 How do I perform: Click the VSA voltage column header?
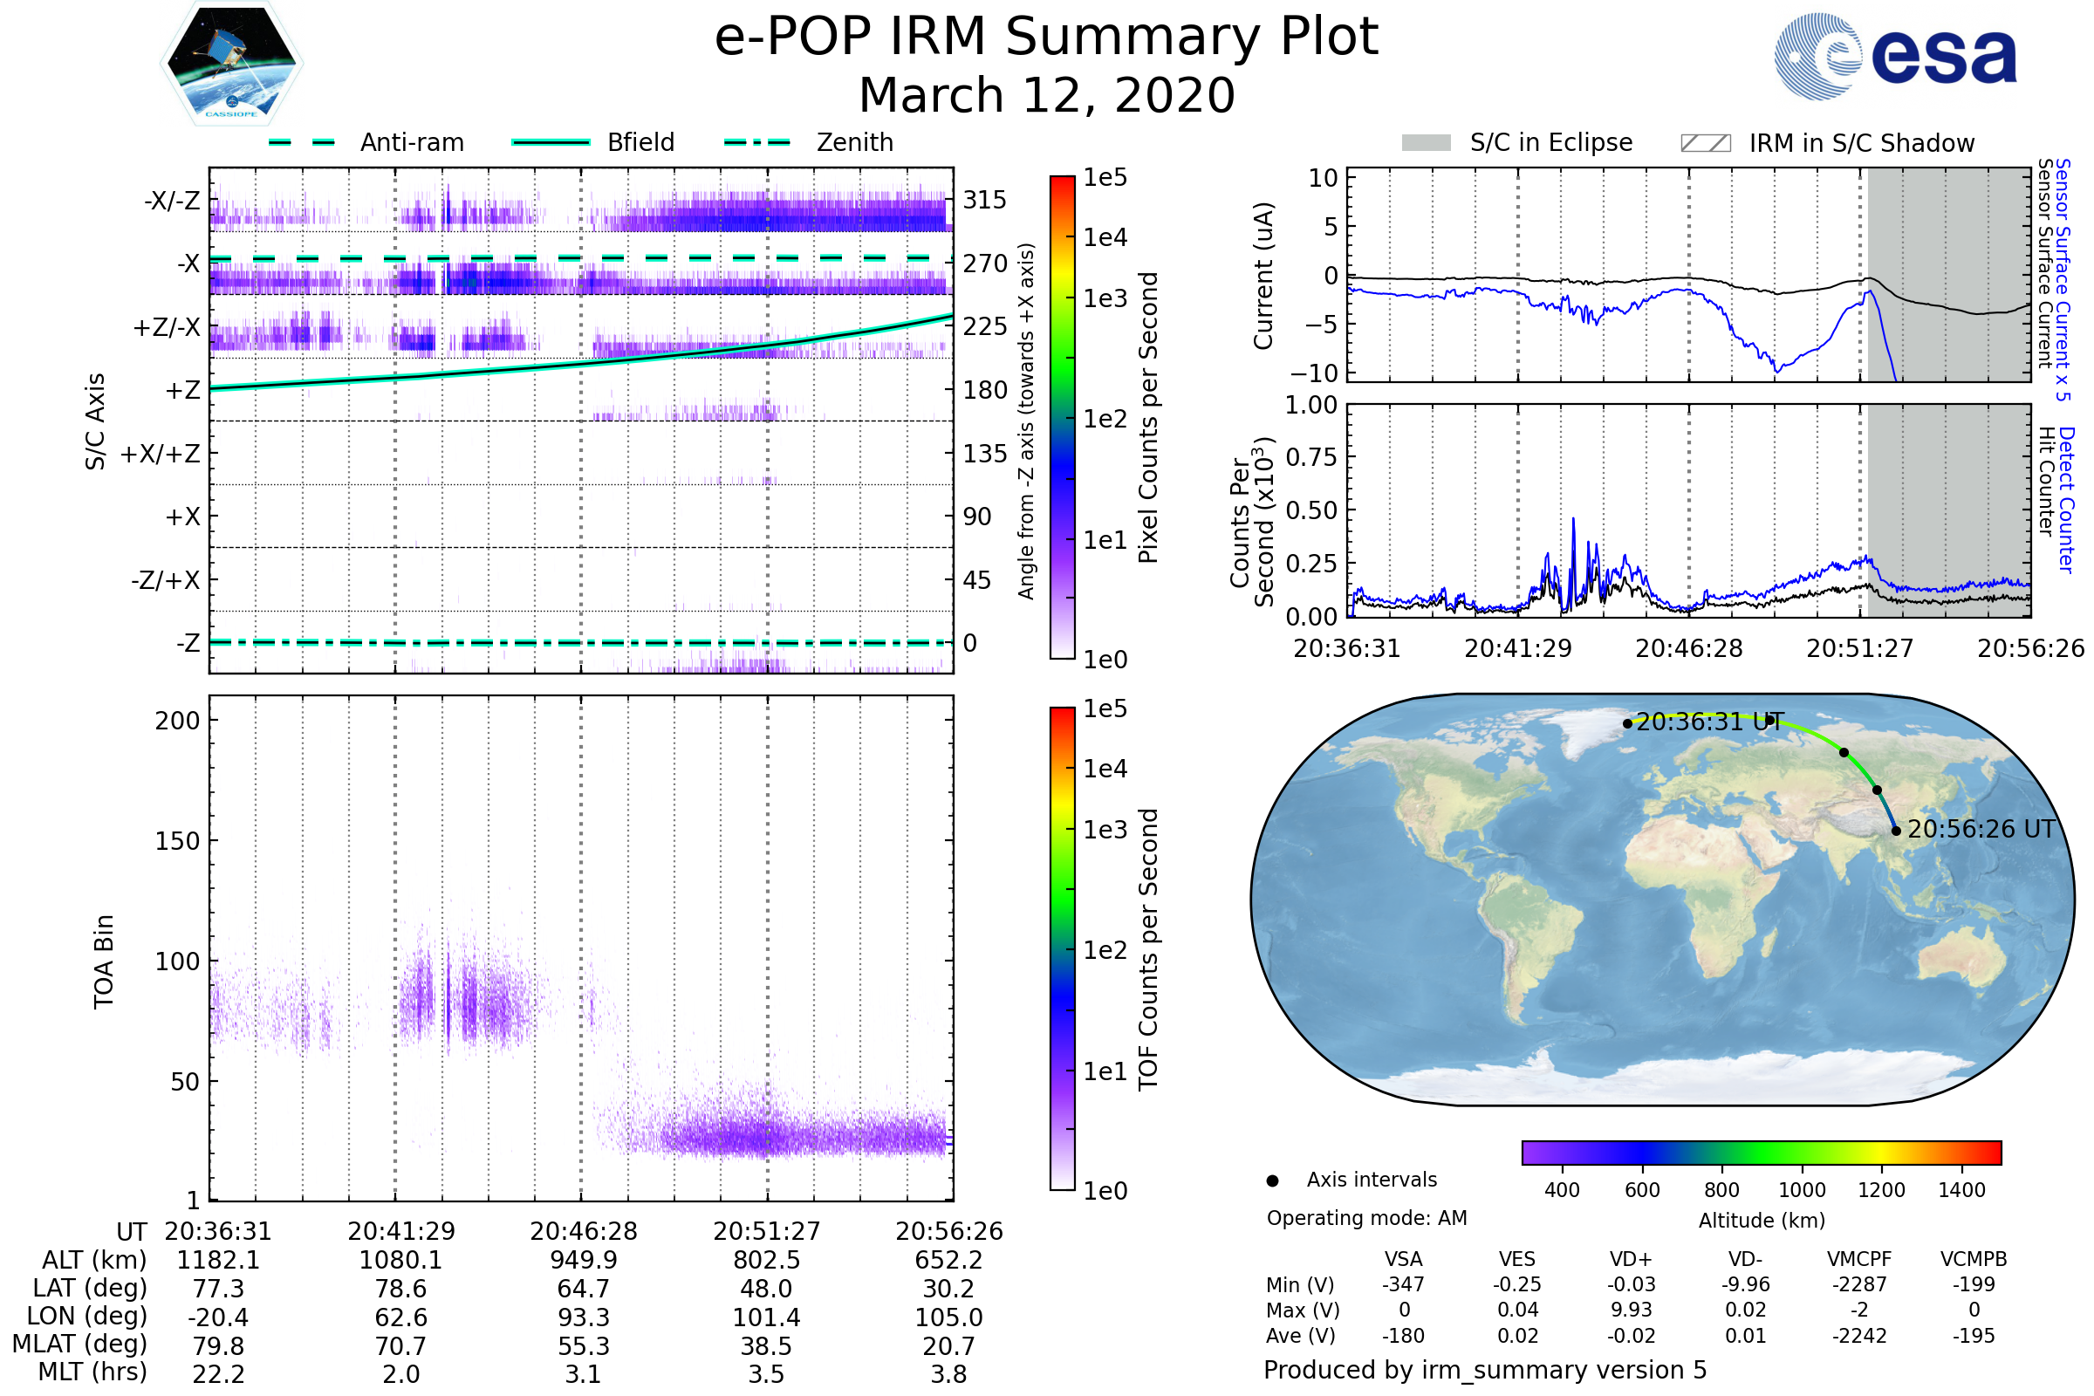tap(1403, 1259)
